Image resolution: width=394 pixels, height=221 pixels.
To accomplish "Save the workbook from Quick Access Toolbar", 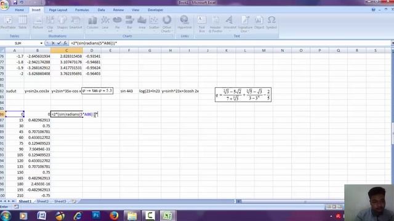I will 15,2.
